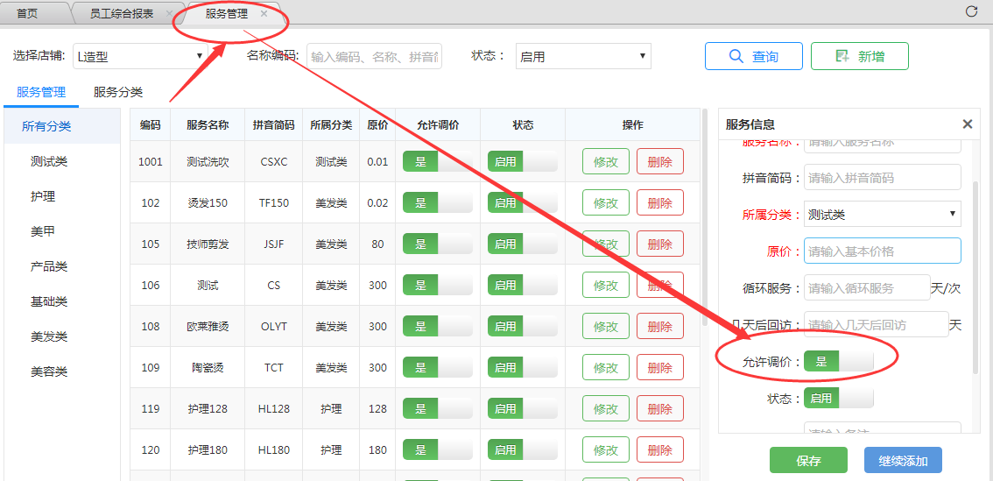
Task: Switch to the 服务分类 sub-tab
Action: pos(118,93)
